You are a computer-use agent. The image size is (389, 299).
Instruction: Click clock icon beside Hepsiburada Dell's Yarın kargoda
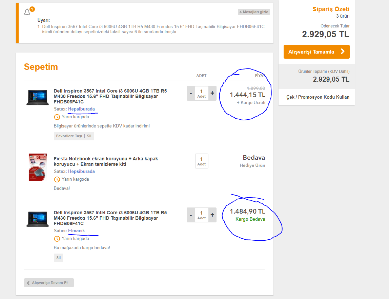[x=57, y=117]
